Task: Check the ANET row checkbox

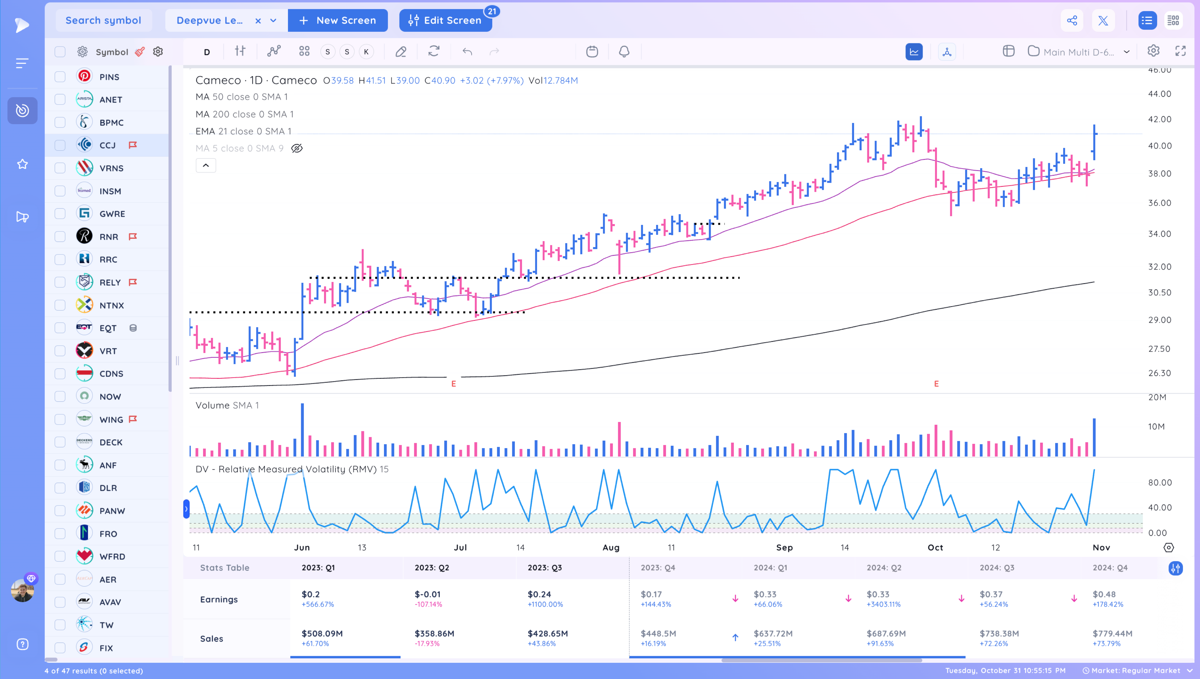Action: click(x=60, y=99)
